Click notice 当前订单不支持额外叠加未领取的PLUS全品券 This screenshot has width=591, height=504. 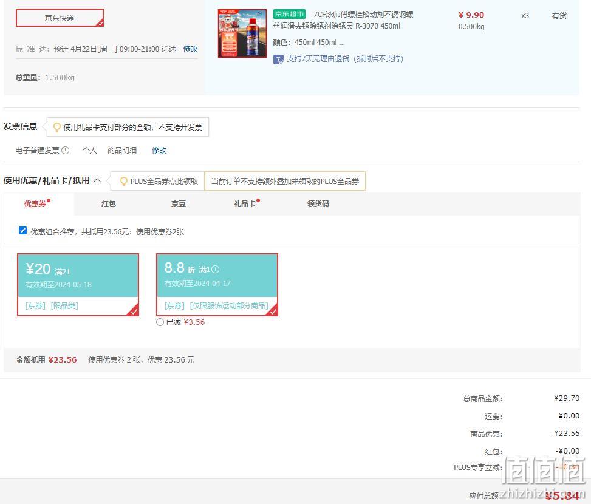(x=285, y=181)
